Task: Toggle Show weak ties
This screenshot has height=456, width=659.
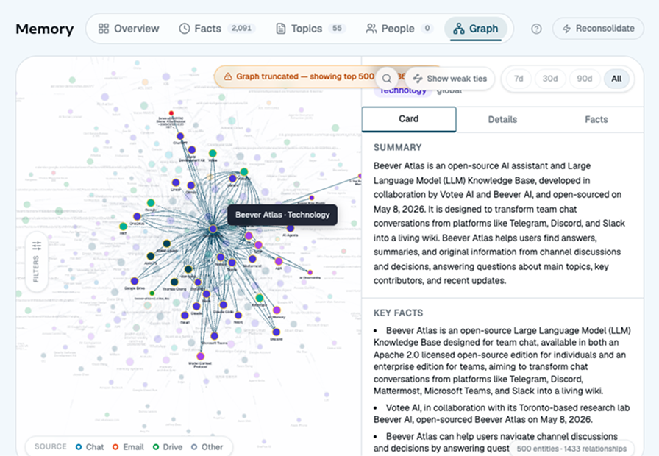Action: (x=450, y=79)
